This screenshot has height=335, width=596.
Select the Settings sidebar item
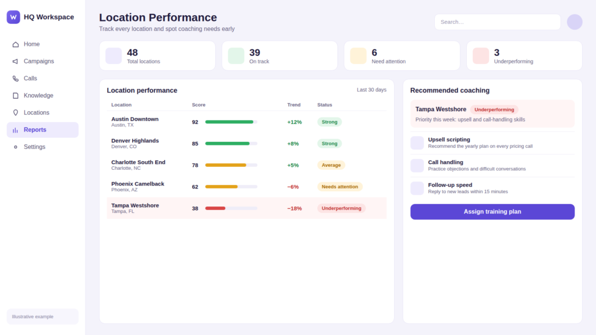point(42,147)
